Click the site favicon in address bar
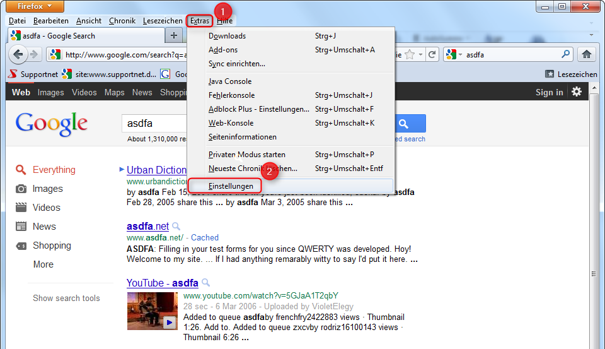The image size is (605, 349). click(x=55, y=54)
